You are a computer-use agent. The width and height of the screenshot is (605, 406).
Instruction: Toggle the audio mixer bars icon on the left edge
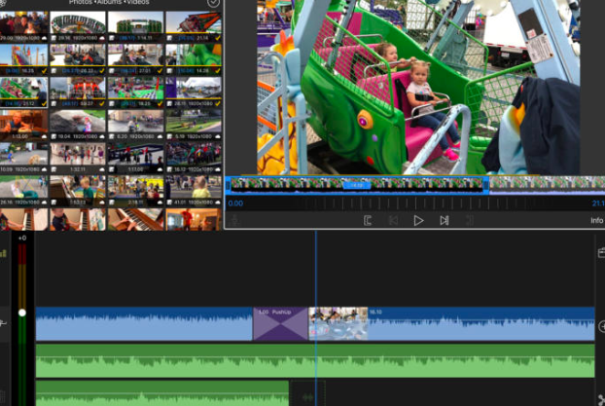[4, 253]
